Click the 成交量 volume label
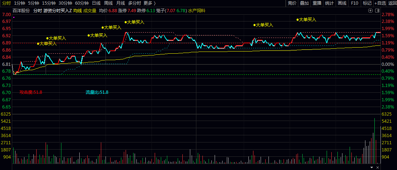397x170 pixels. click(x=90, y=11)
